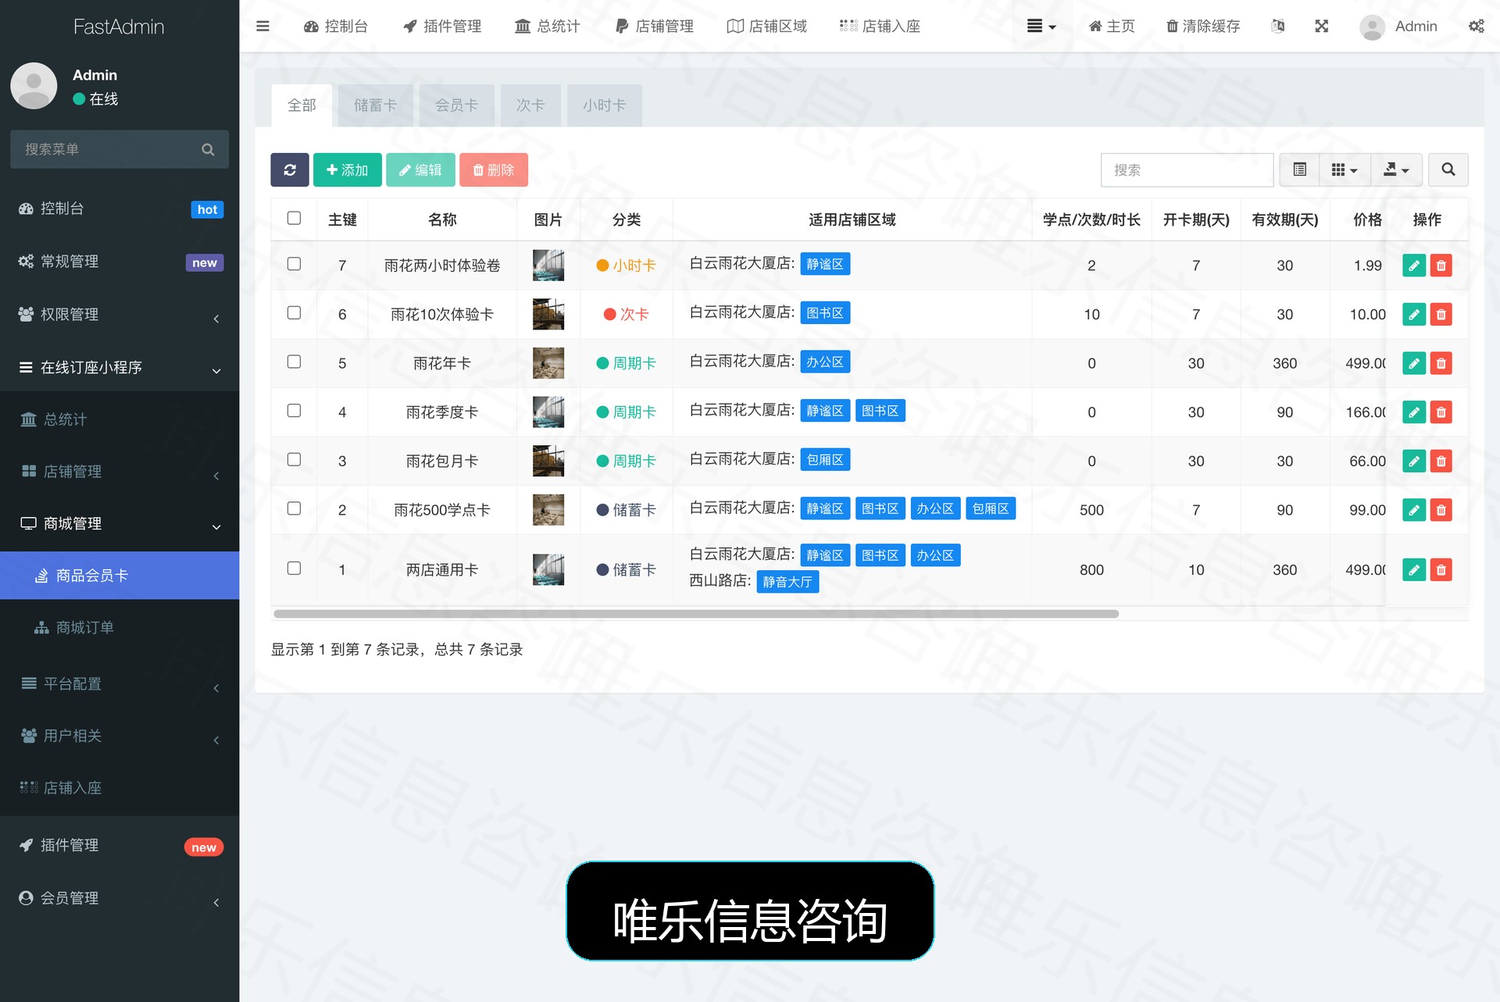Click the sidebar search menu magnifier icon
Viewport: 1500px width, 1002px height.
pos(208,149)
